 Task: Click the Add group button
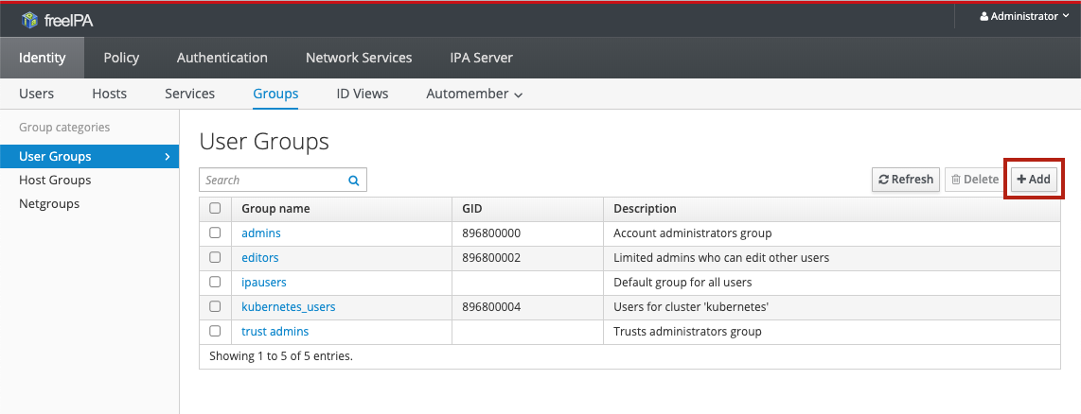[x=1034, y=180]
